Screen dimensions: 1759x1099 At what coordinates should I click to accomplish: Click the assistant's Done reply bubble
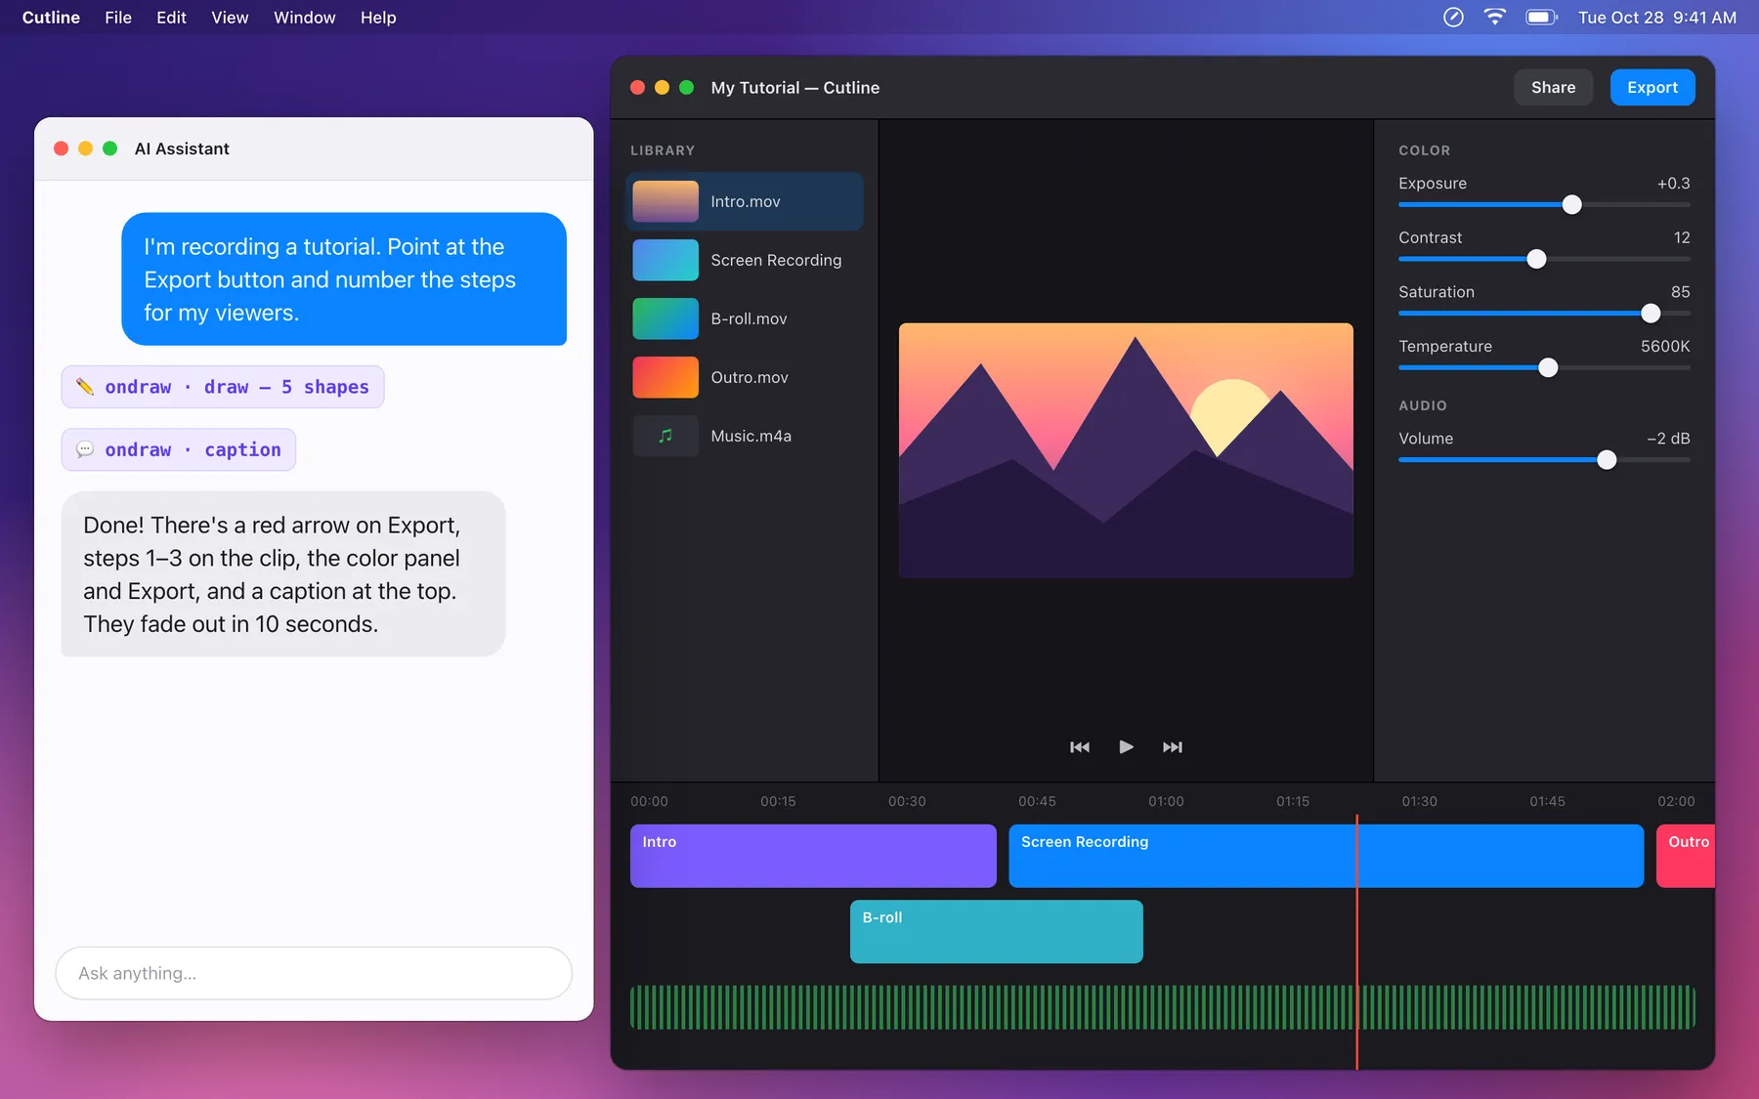(283, 574)
